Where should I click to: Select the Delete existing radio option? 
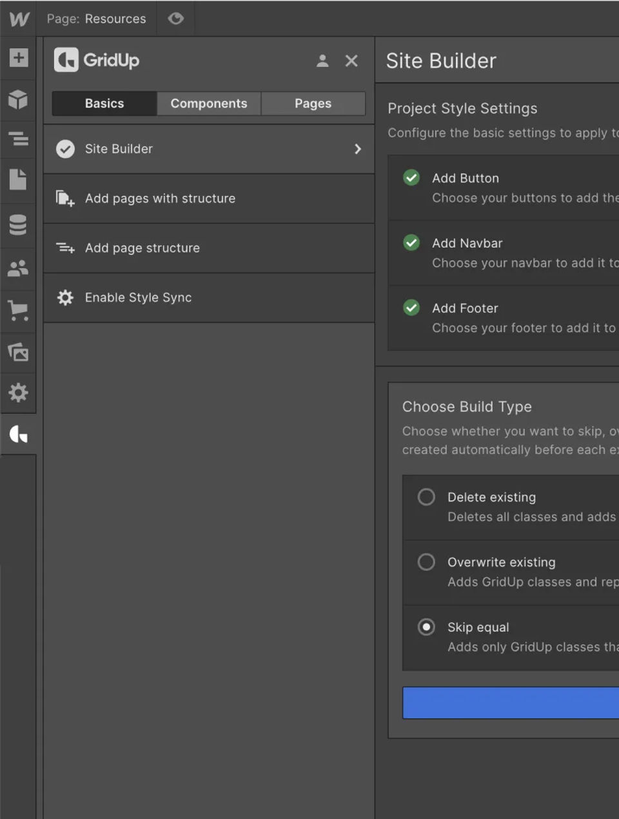[x=426, y=497]
